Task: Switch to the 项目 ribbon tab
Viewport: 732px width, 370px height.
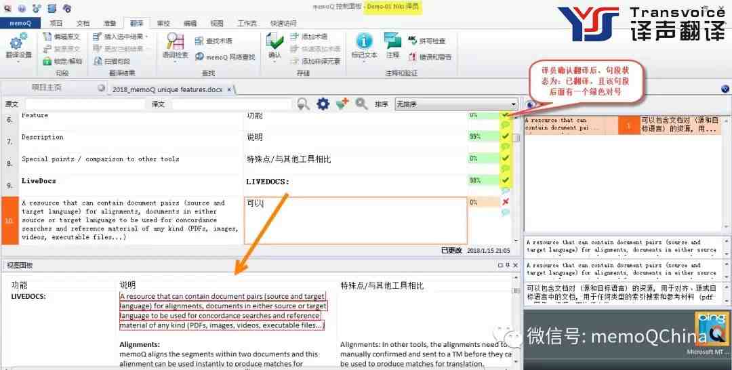Action: [56, 23]
